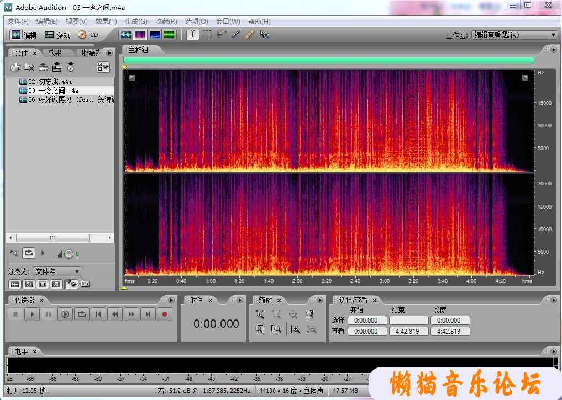Click Go to Beginning transport button
Image resolution: width=562 pixels, height=400 pixels.
click(98, 314)
